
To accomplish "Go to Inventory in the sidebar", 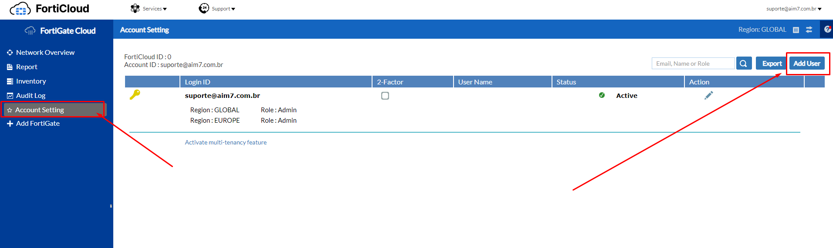I will click(31, 81).
